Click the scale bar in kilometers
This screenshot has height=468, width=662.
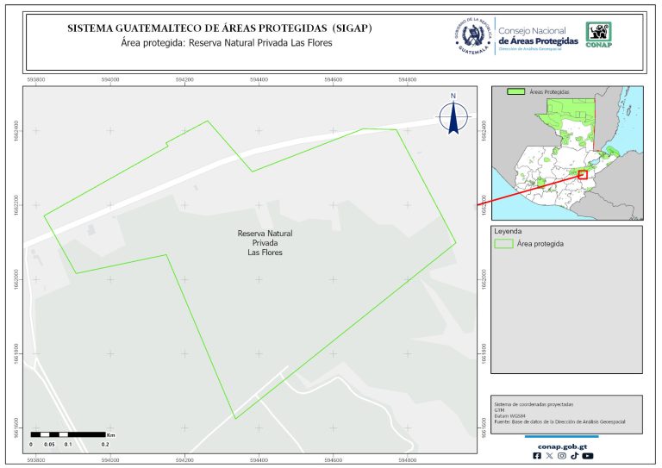click(68, 434)
